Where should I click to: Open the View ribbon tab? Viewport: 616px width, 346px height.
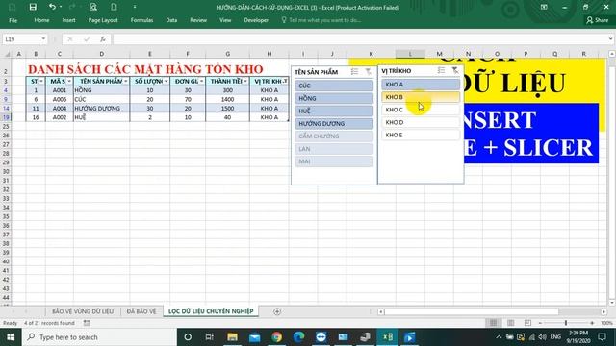[x=225, y=20]
